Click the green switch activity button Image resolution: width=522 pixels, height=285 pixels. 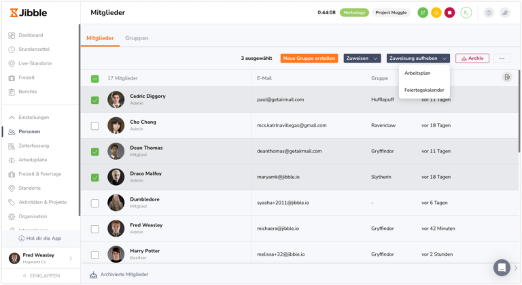pyautogui.click(x=423, y=13)
